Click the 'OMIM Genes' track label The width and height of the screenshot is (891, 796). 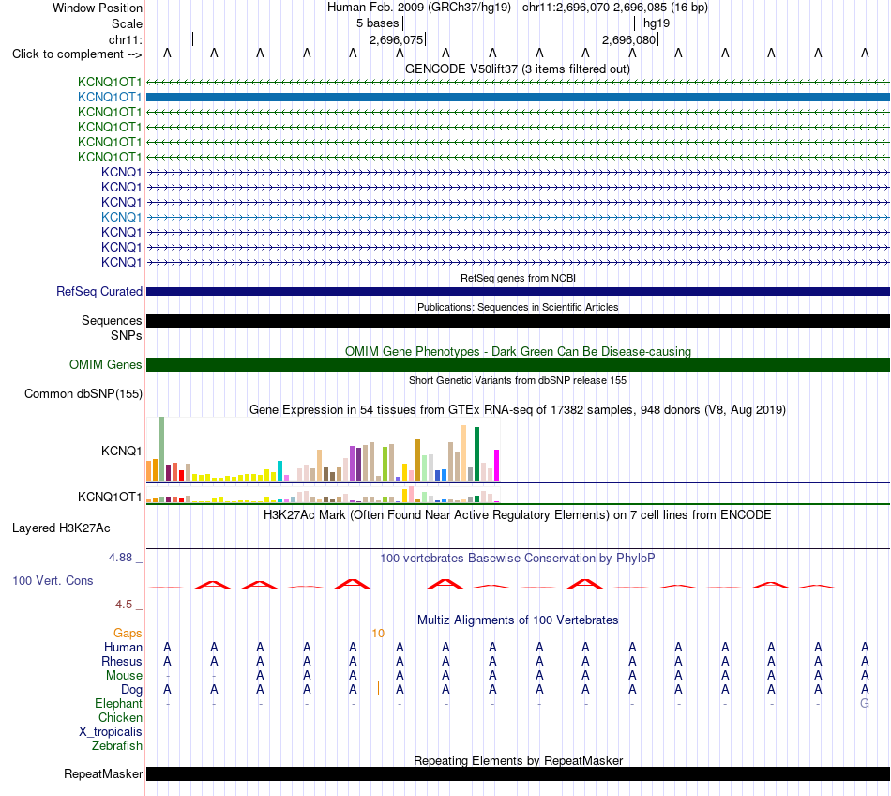(x=106, y=364)
